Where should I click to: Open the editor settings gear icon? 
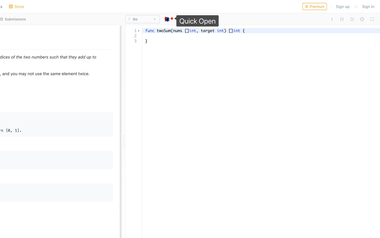362,19
